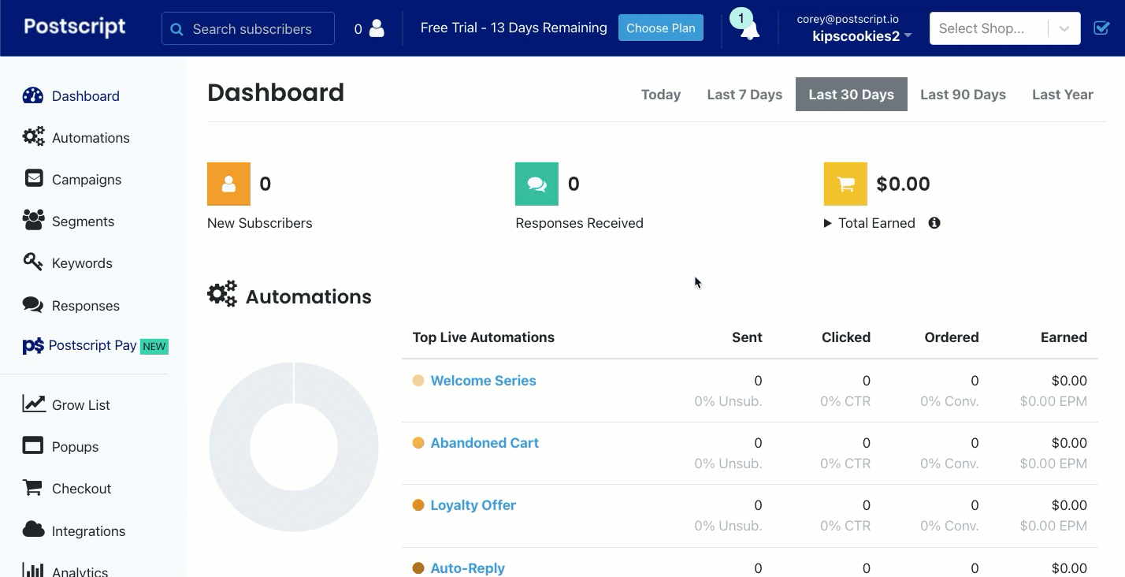Open Popups in the sidebar
Screen dimensions: 1125x577
click(75, 447)
